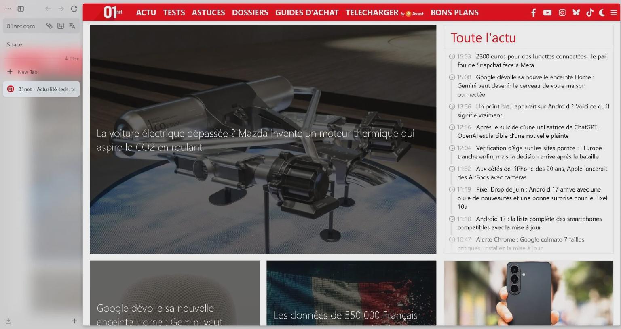Viewport: 621px width, 329px height.
Task: Toggle dark mode with the moon icon
Action: point(602,12)
